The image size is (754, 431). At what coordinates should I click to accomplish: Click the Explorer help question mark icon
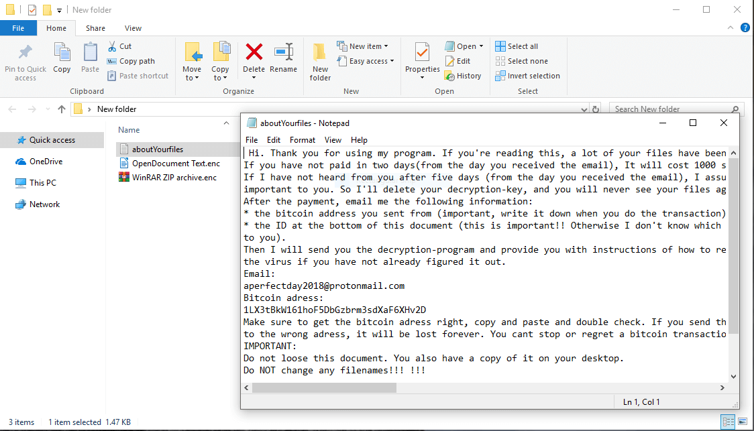(745, 28)
